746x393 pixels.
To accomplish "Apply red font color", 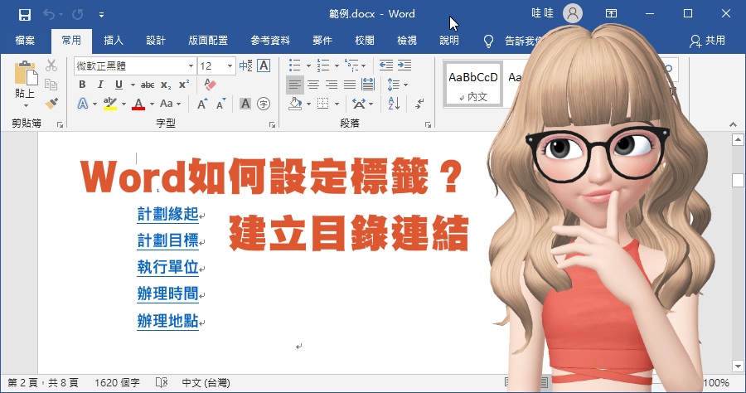I will 138,104.
